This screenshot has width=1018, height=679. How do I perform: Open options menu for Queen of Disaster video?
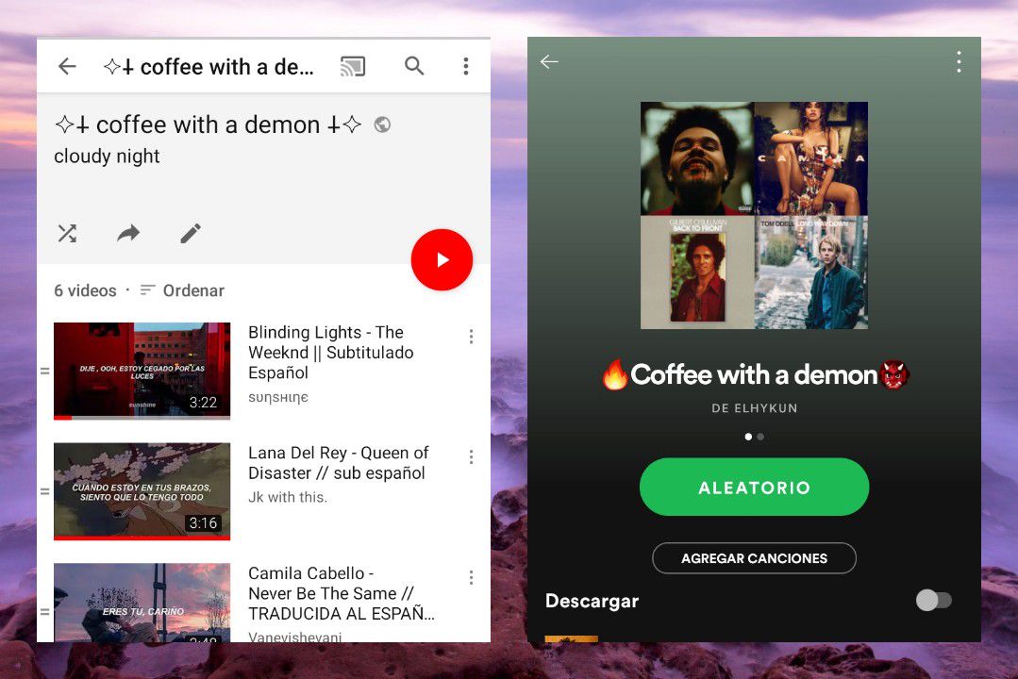(x=471, y=457)
